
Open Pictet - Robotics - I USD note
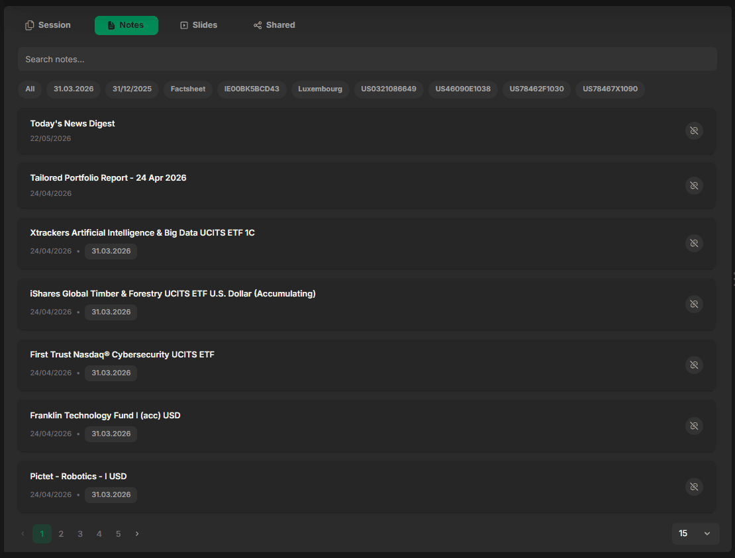366,487
